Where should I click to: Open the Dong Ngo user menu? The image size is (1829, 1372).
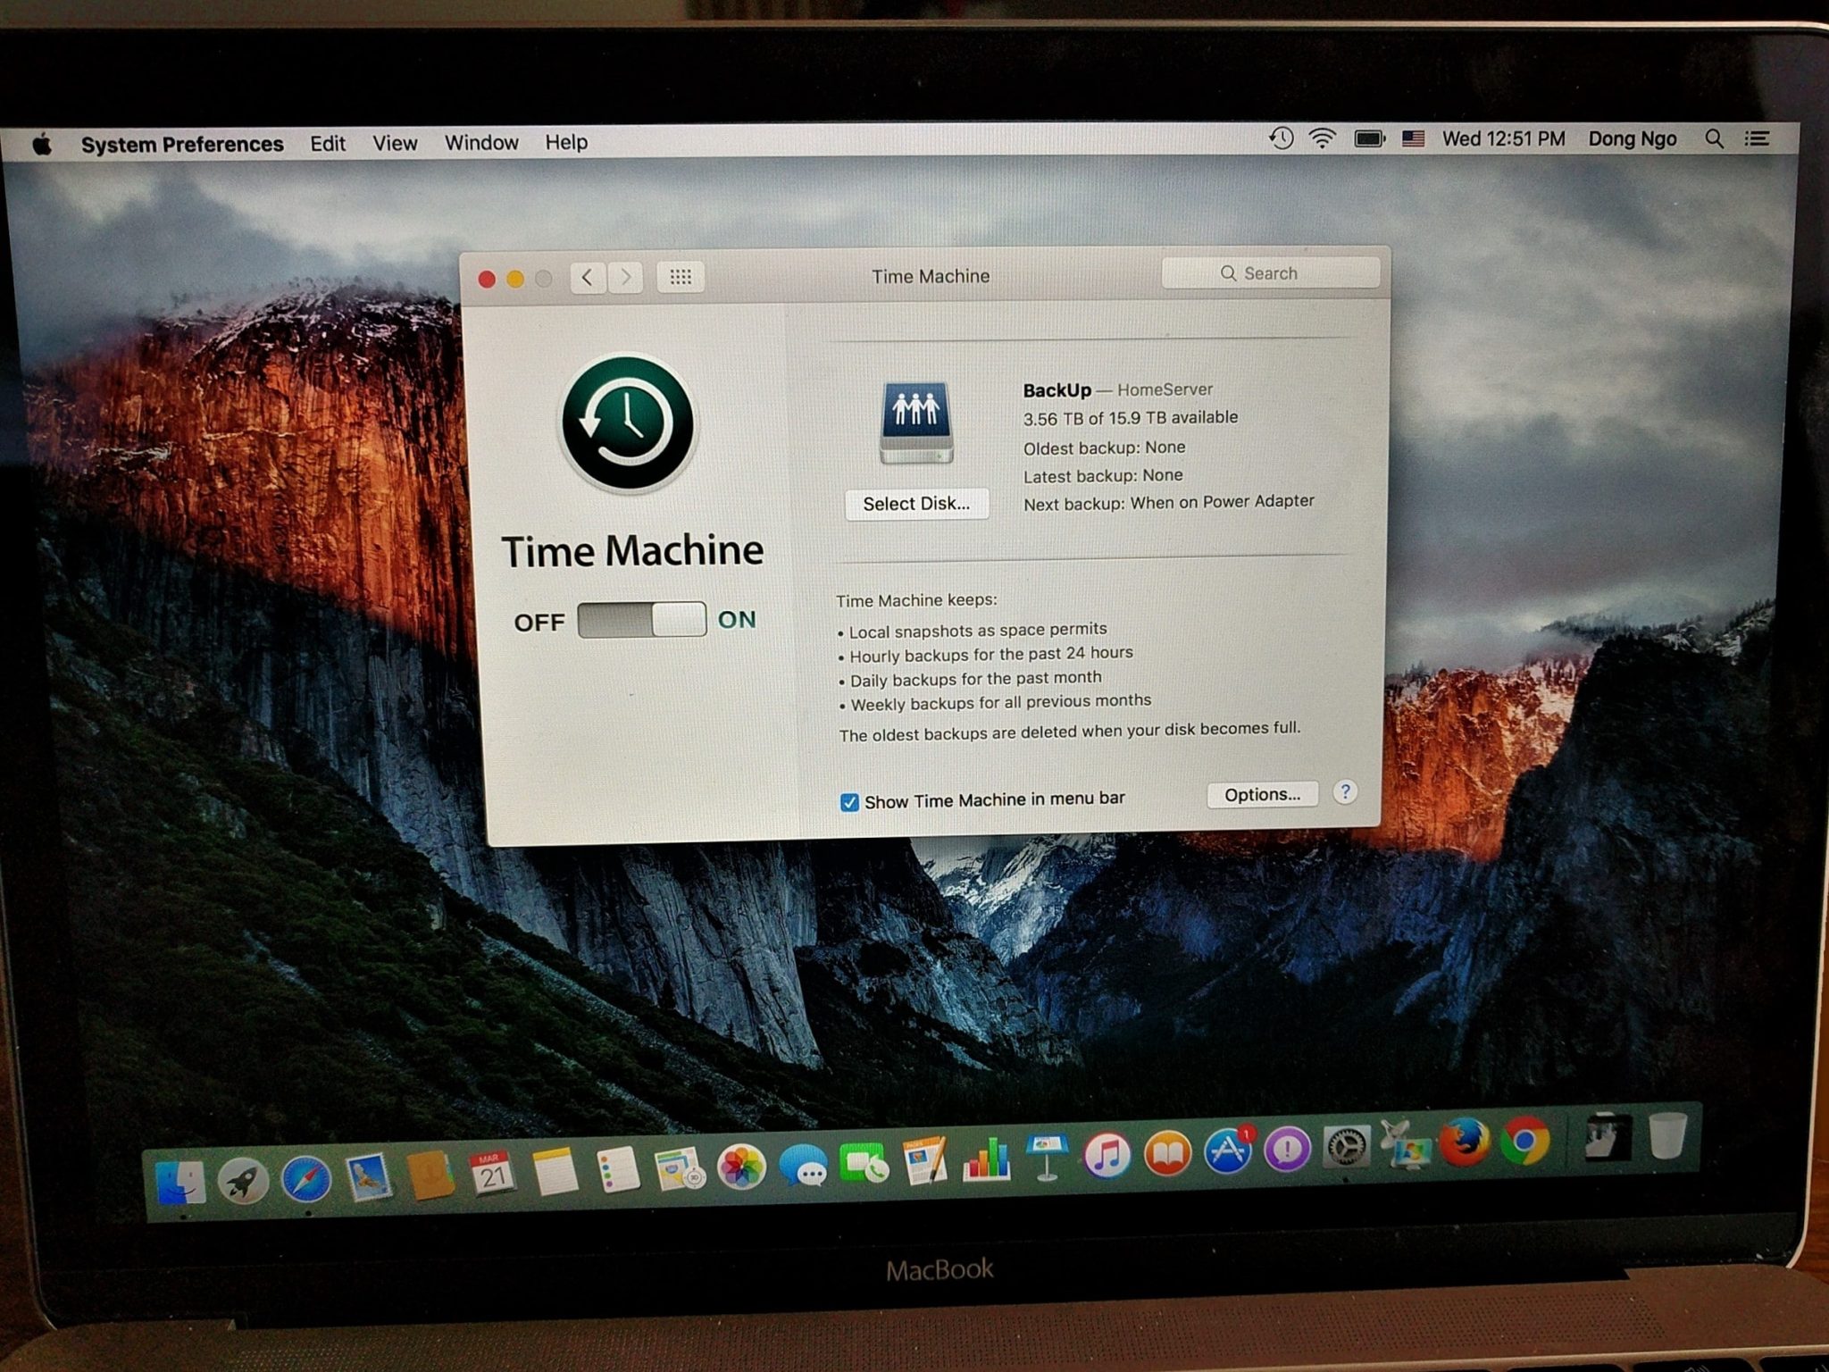click(x=1632, y=138)
